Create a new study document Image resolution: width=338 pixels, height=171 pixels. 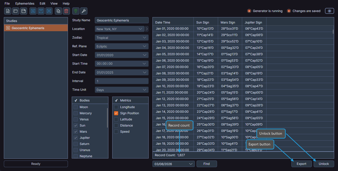point(7,11)
